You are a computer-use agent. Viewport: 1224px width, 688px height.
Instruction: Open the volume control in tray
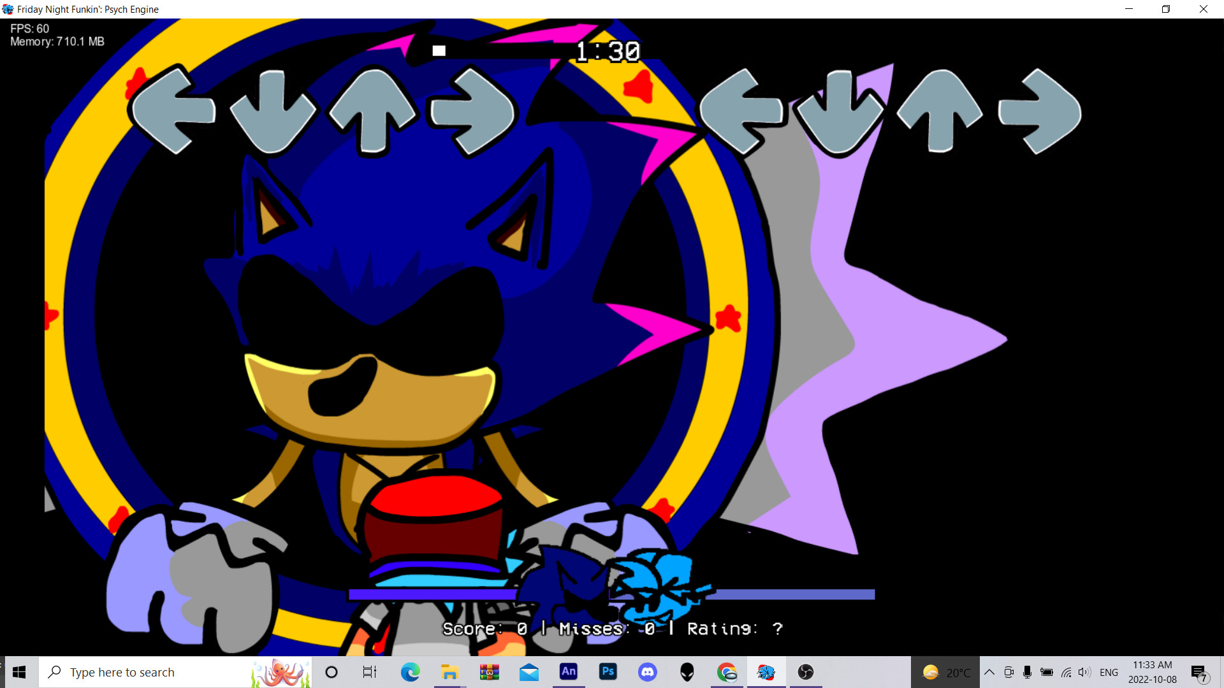pos(1084,672)
